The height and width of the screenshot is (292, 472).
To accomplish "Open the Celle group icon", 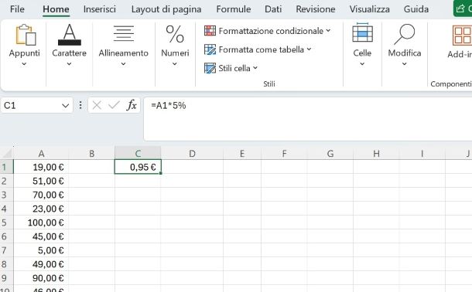I will pos(362,33).
